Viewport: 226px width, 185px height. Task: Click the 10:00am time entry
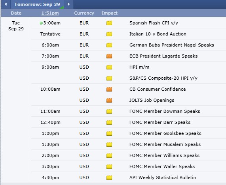50,89
